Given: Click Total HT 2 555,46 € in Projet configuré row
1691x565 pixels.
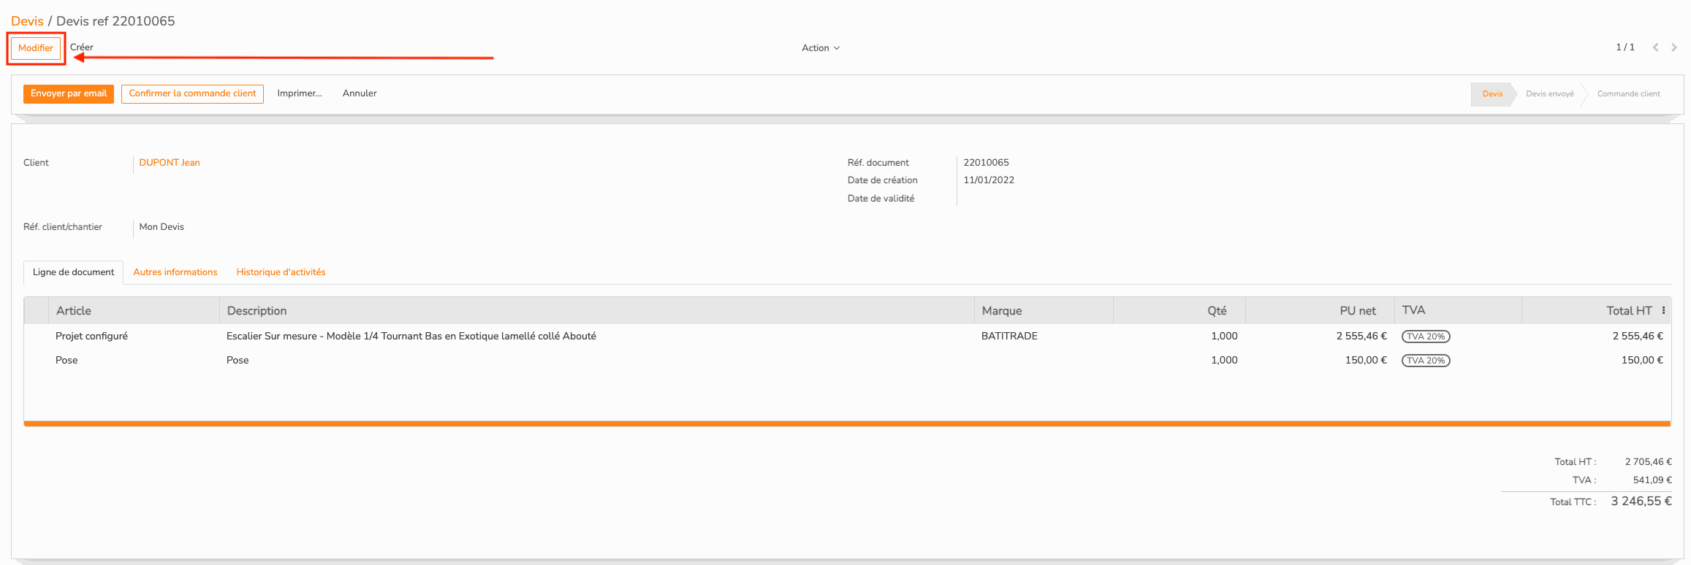Looking at the screenshot, I should (1638, 337).
